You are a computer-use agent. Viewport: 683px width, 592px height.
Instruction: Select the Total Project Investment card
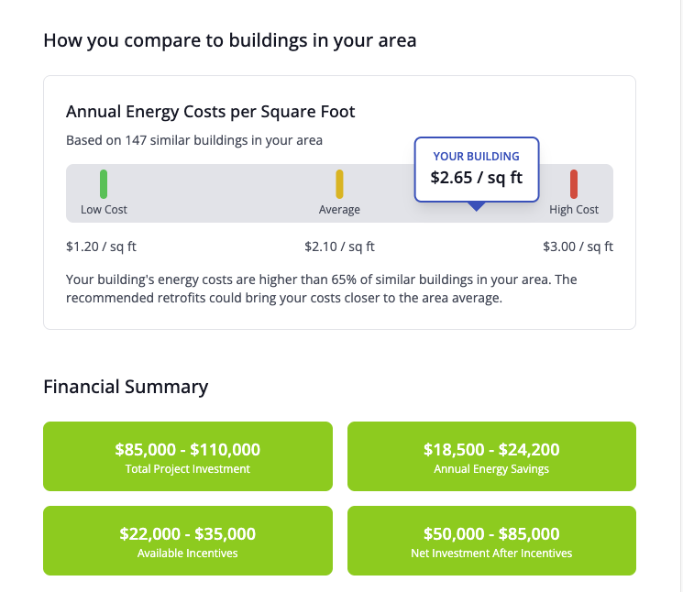(187, 456)
